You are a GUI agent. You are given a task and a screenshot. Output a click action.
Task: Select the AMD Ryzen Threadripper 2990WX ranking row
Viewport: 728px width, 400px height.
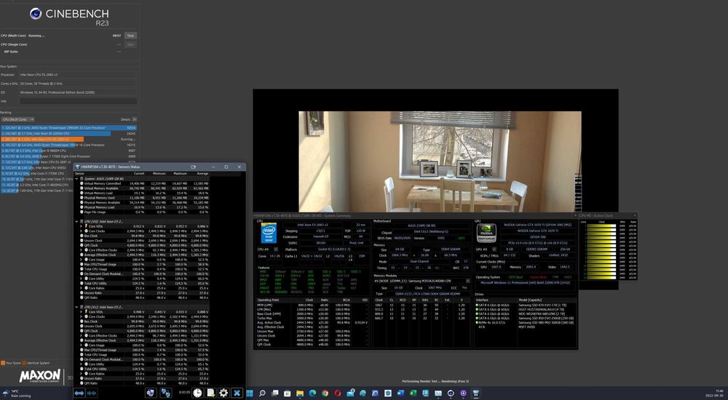pyautogui.click(x=68, y=127)
